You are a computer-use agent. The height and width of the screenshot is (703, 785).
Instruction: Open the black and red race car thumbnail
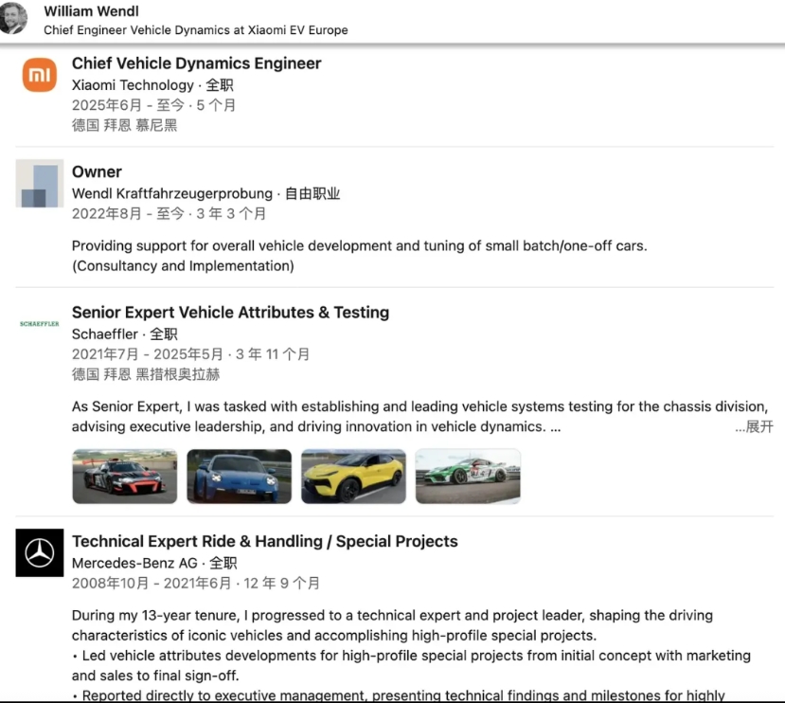click(125, 476)
